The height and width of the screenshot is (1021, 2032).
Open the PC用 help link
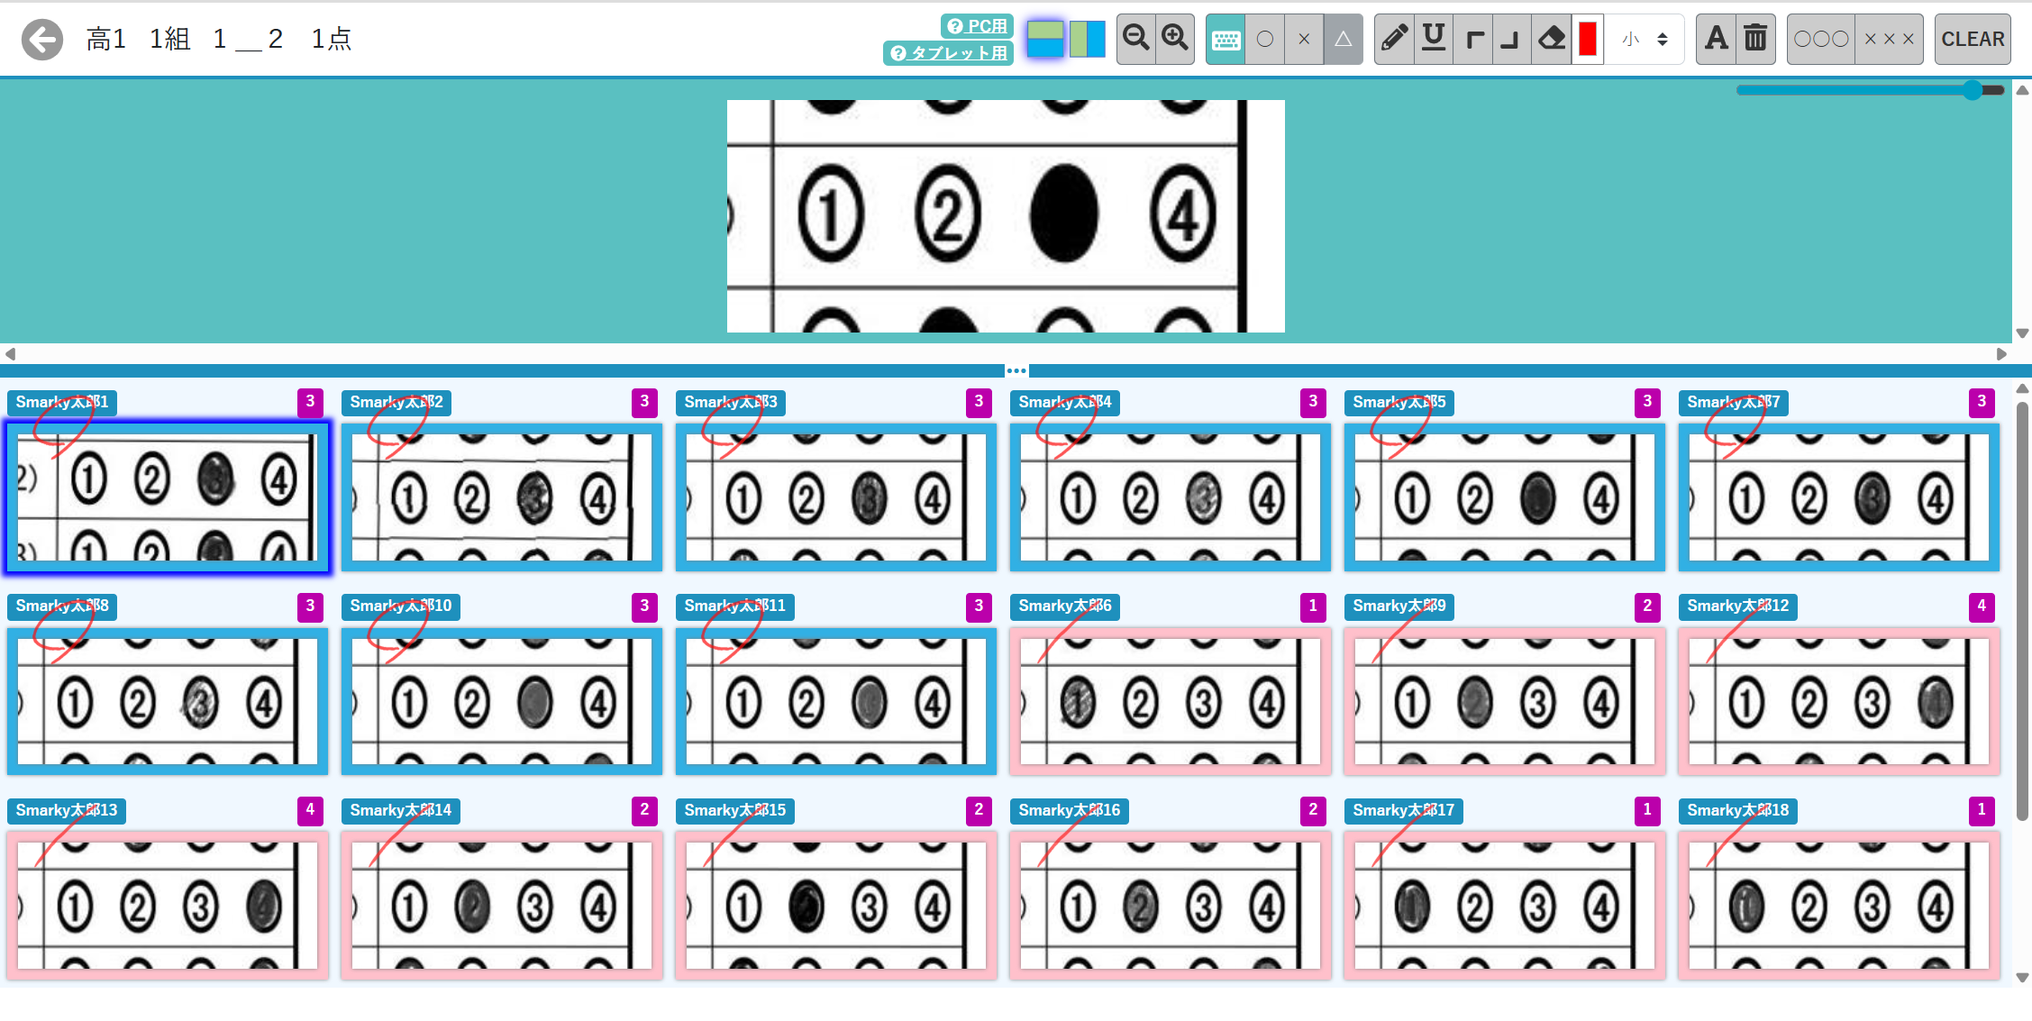click(x=978, y=26)
